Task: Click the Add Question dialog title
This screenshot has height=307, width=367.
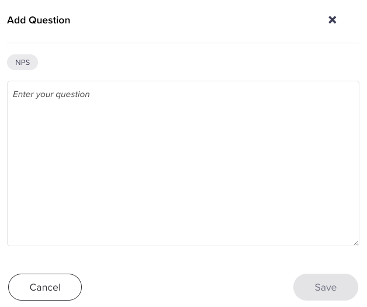Action: coord(39,20)
